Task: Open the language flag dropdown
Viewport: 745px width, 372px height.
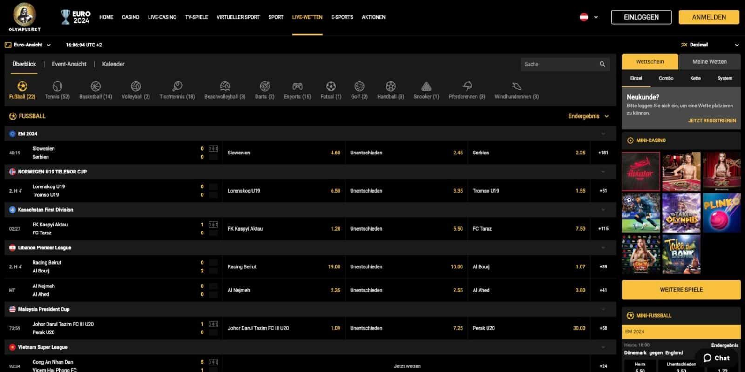Action: tap(589, 17)
